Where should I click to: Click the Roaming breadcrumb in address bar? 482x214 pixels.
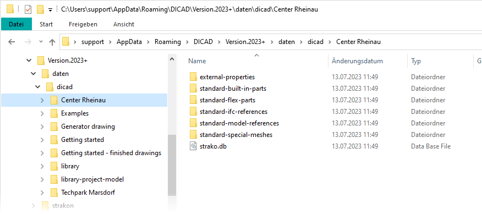tap(167, 42)
